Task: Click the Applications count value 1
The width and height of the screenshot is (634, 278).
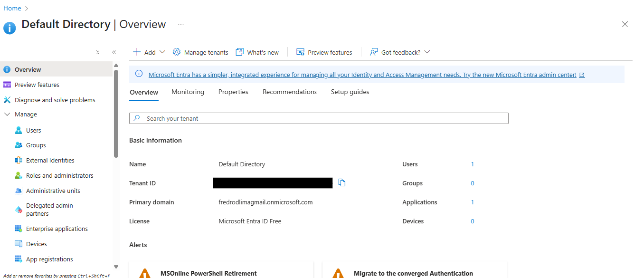Action: [473, 202]
